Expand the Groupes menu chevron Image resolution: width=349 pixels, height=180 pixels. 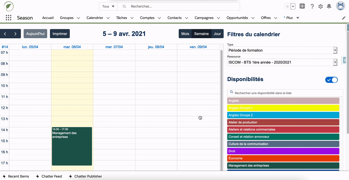coord(78,18)
